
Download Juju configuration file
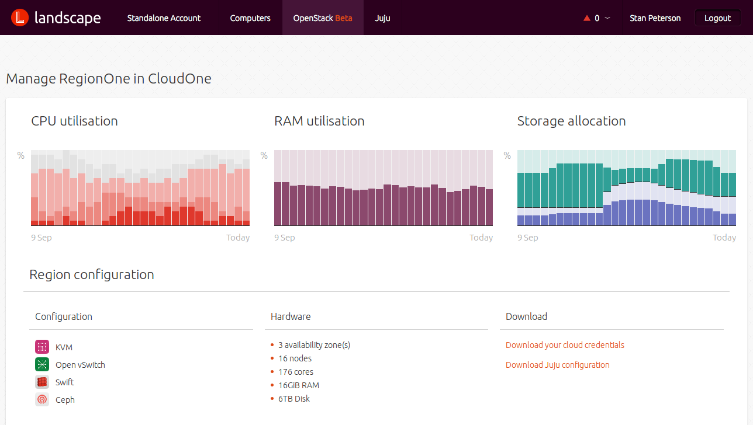(557, 365)
